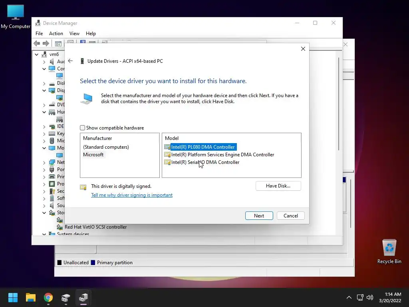Go back using the Update Drivers back arrow

click(x=70, y=61)
